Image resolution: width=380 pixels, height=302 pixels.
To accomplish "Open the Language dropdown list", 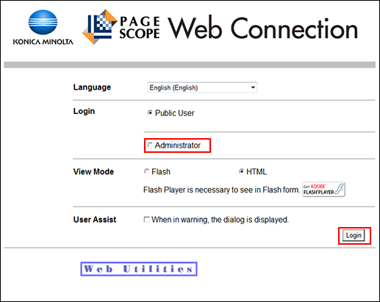I will pyautogui.click(x=202, y=87).
